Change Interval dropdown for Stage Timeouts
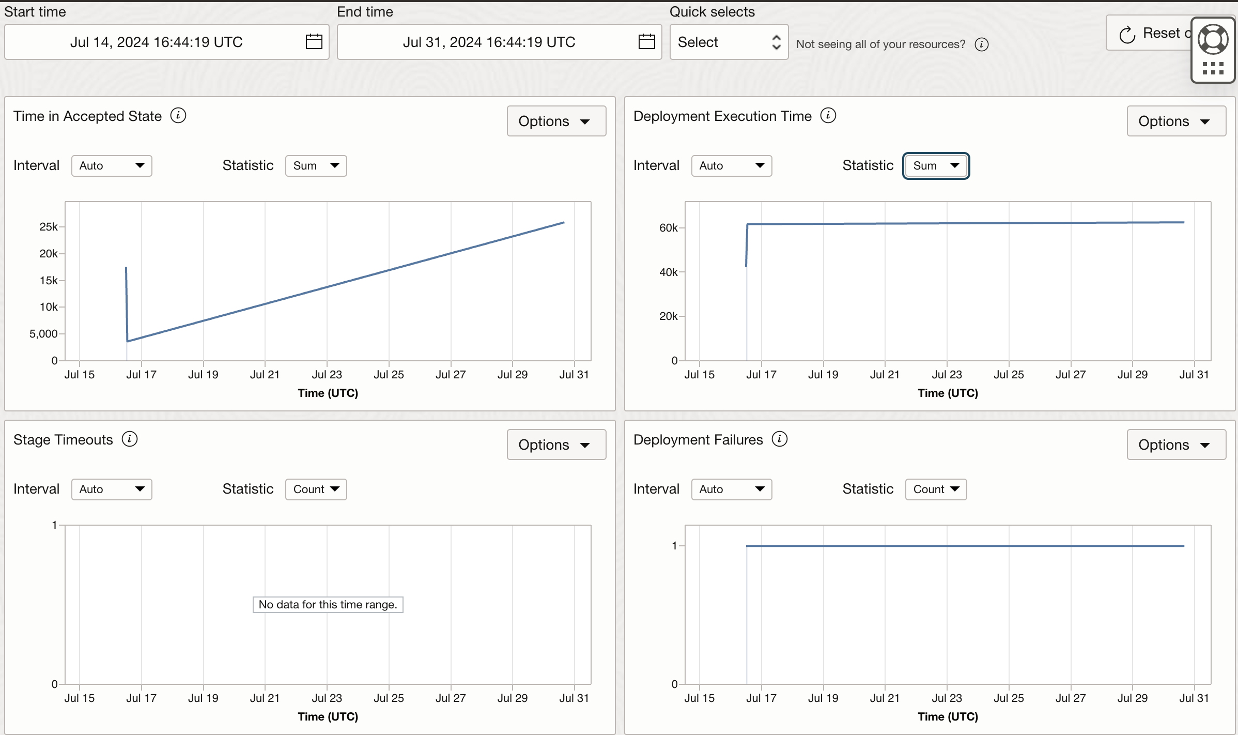This screenshot has width=1238, height=735. [111, 489]
